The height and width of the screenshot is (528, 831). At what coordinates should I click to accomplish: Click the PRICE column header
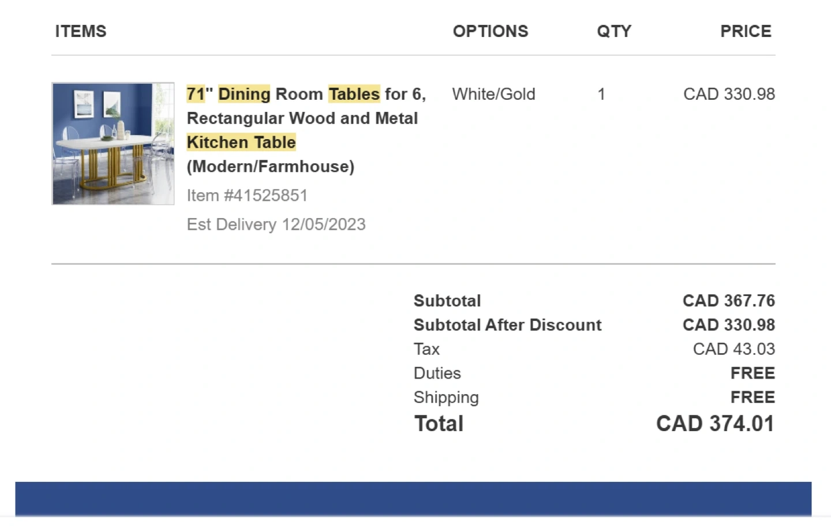745,31
